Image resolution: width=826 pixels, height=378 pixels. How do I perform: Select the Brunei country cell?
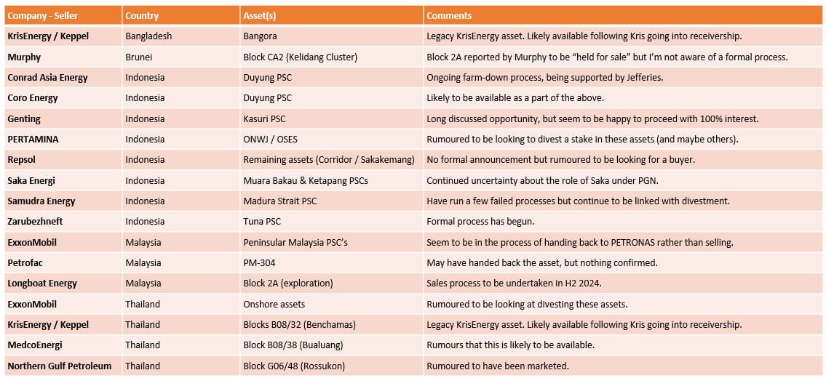click(x=138, y=57)
